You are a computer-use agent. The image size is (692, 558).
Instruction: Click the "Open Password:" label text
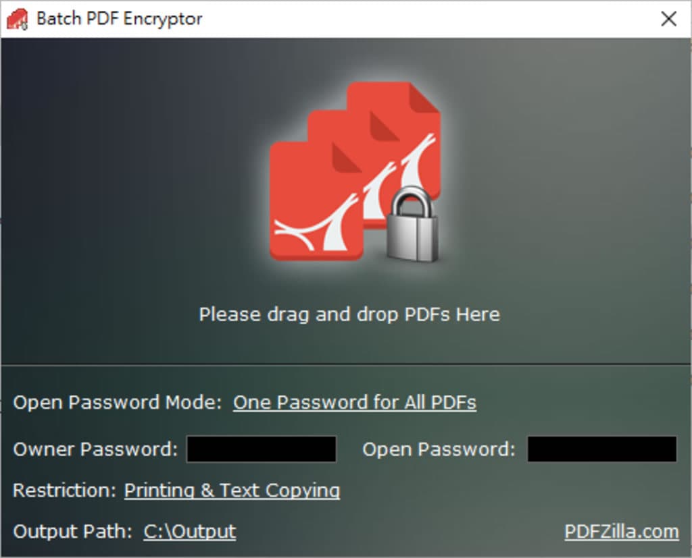(x=439, y=449)
